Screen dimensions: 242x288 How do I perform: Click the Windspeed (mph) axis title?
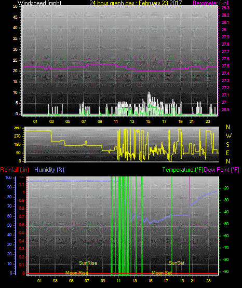(x=39, y=3)
